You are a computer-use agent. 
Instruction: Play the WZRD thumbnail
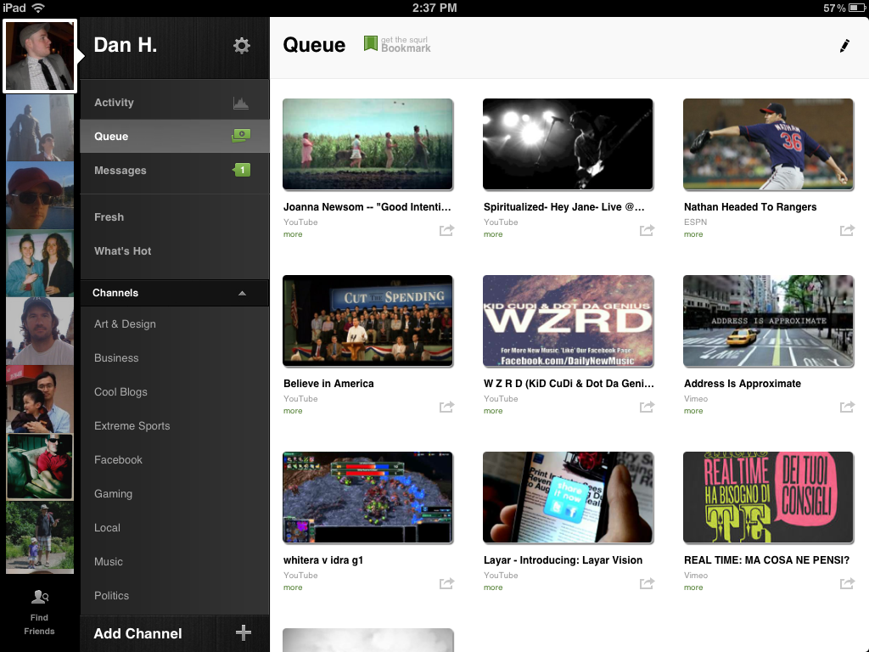568,321
